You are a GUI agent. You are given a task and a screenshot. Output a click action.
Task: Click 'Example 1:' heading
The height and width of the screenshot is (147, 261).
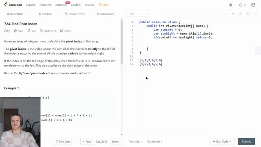[x=12, y=88]
